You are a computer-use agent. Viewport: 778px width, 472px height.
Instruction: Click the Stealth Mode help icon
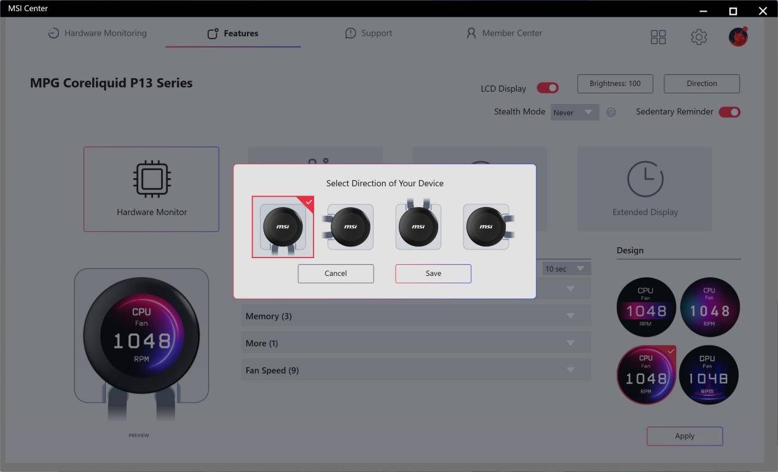point(611,112)
